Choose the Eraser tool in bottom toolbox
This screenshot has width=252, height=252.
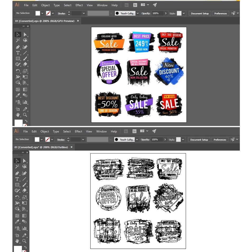pos(25,190)
